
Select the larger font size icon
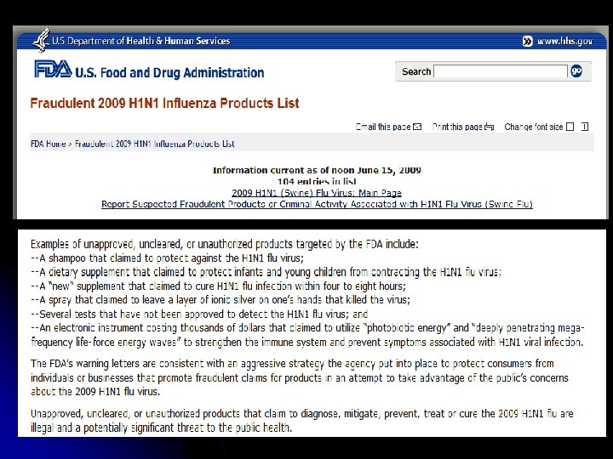tap(585, 127)
